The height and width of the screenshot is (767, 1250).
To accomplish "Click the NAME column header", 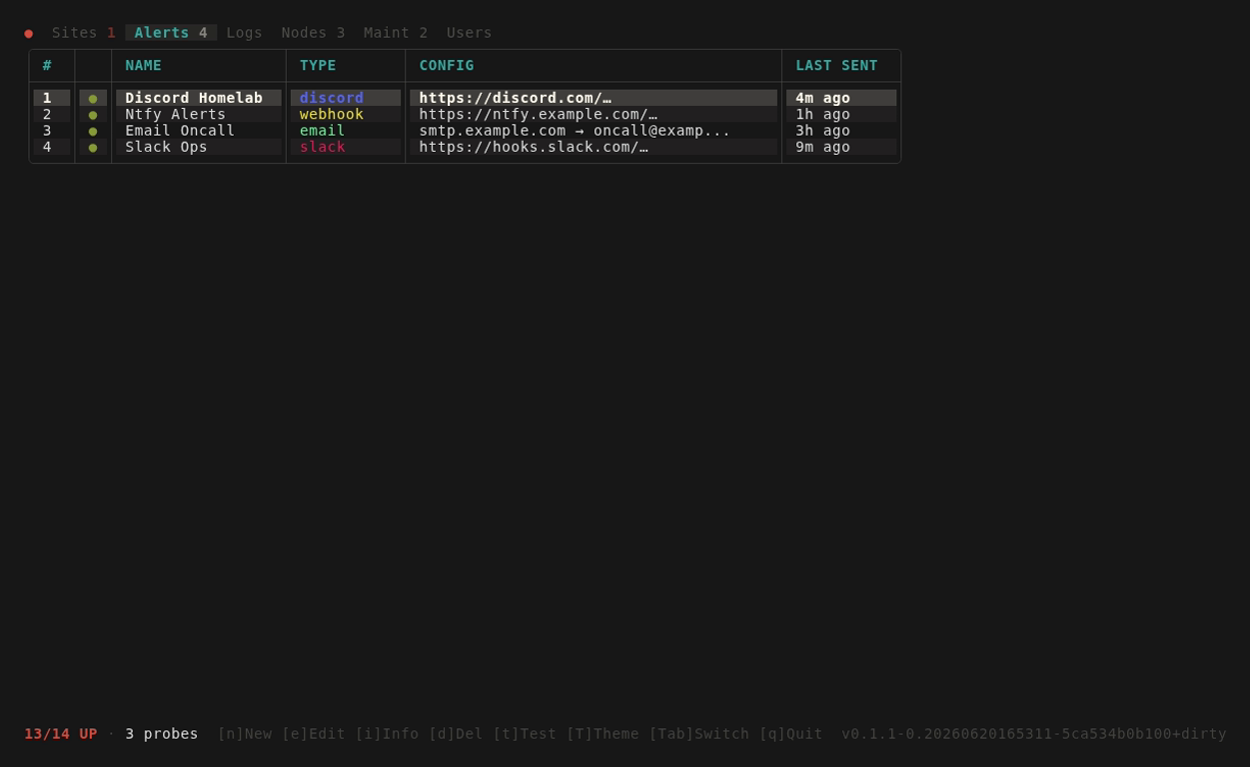I will (x=144, y=65).
